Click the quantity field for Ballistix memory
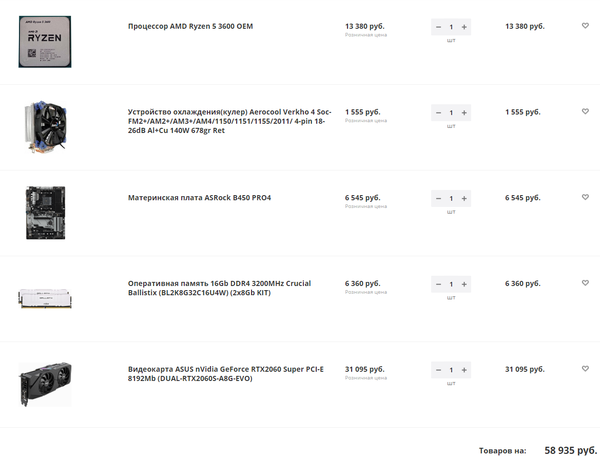Image resolution: width=600 pixels, height=457 pixels. click(x=451, y=284)
